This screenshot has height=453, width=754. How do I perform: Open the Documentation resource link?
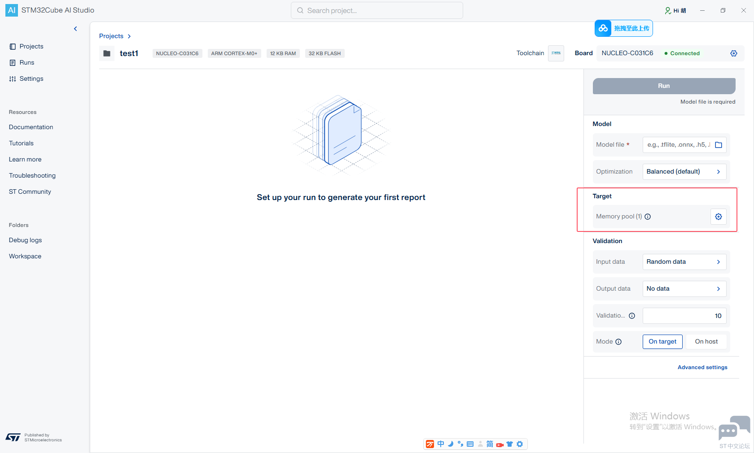(x=31, y=127)
